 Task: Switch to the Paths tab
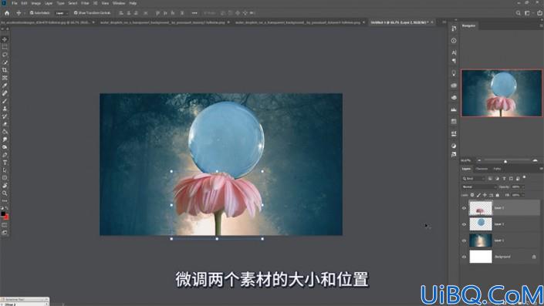click(497, 169)
